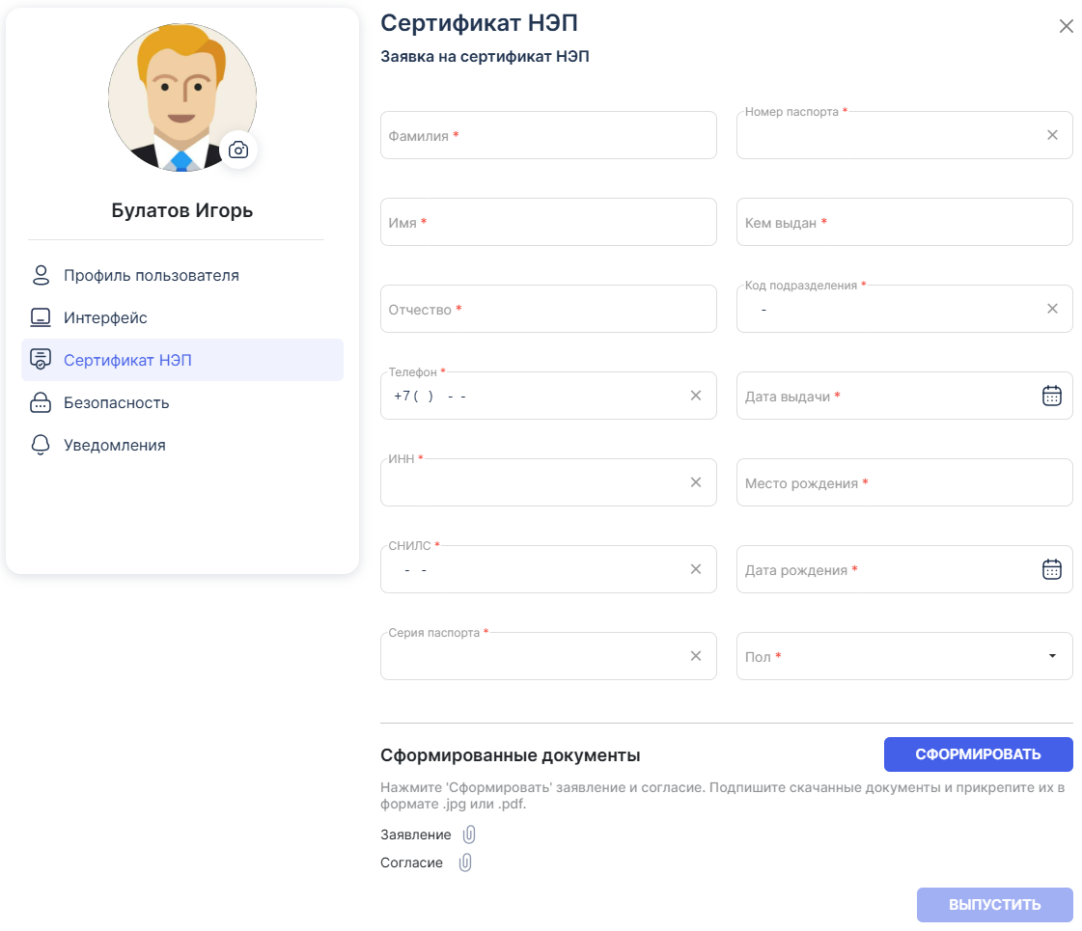Clear the Номер паспорта field
The width and height of the screenshot is (1082, 931).
[1052, 135]
